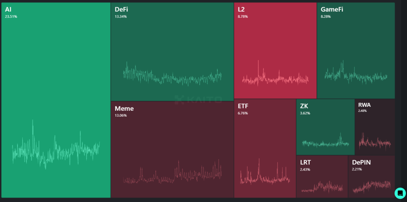
Task: Click the AI mindshare sparkline chart
Action: pos(56,149)
